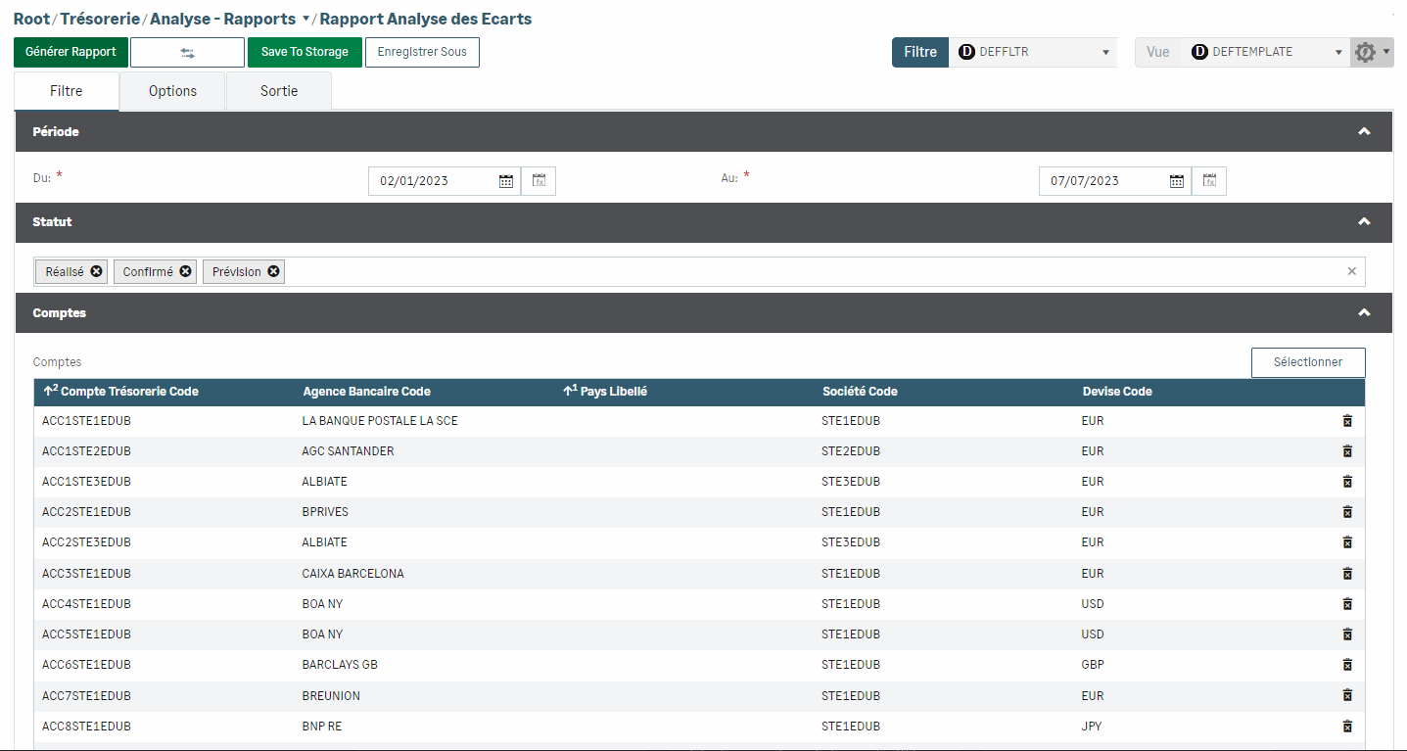Collapse the Comptes section
Image resolution: width=1407 pixels, height=751 pixels.
click(1364, 313)
